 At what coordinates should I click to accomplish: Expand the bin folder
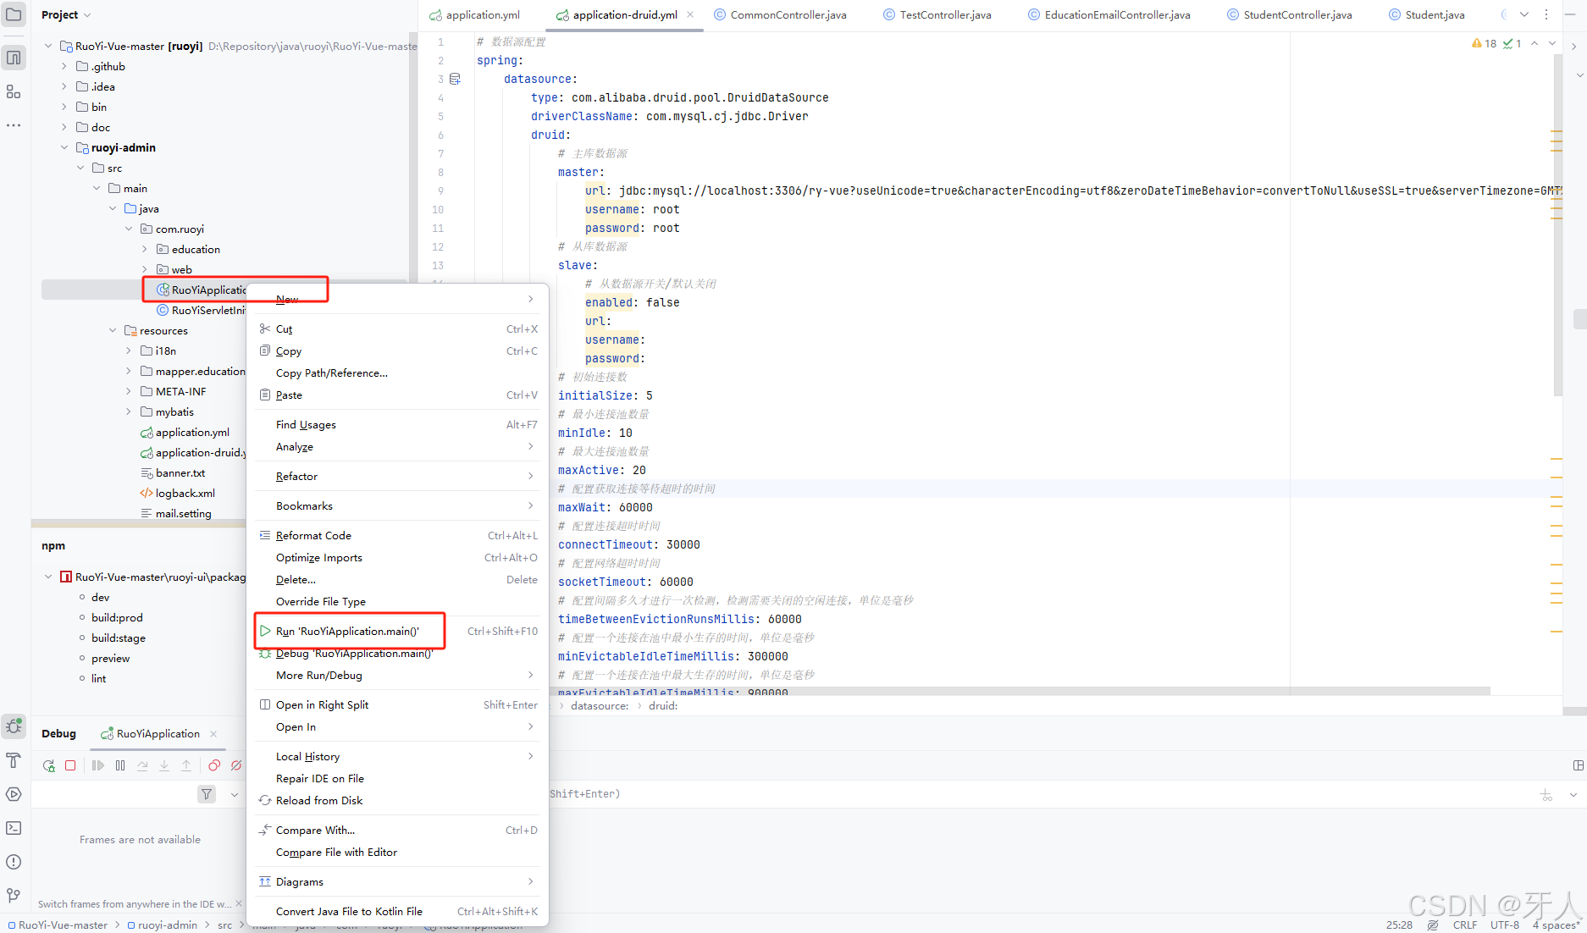(64, 107)
